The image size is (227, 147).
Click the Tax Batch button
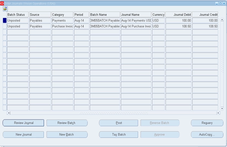pos(118,134)
